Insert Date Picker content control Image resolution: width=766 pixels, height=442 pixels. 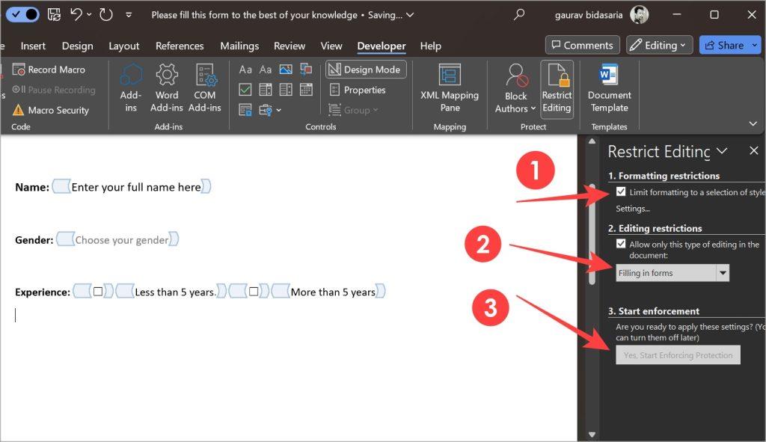(x=306, y=90)
